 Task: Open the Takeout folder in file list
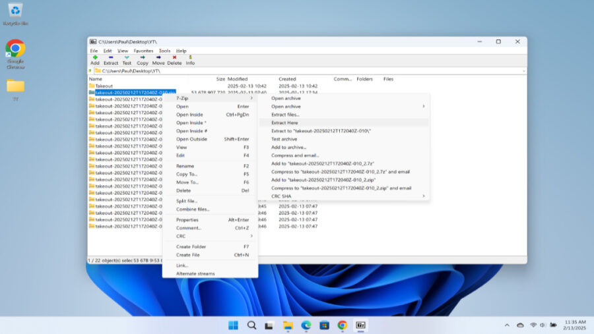click(104, 86)
